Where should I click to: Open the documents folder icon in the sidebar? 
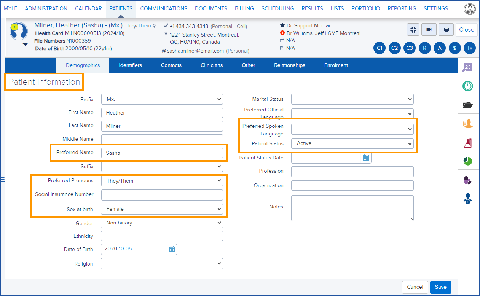(x=468, y=104)
